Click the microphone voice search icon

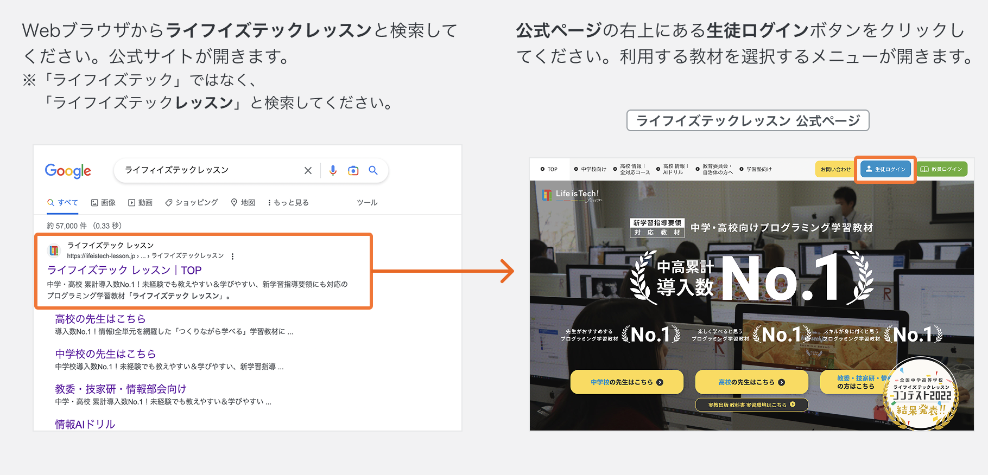333,171
